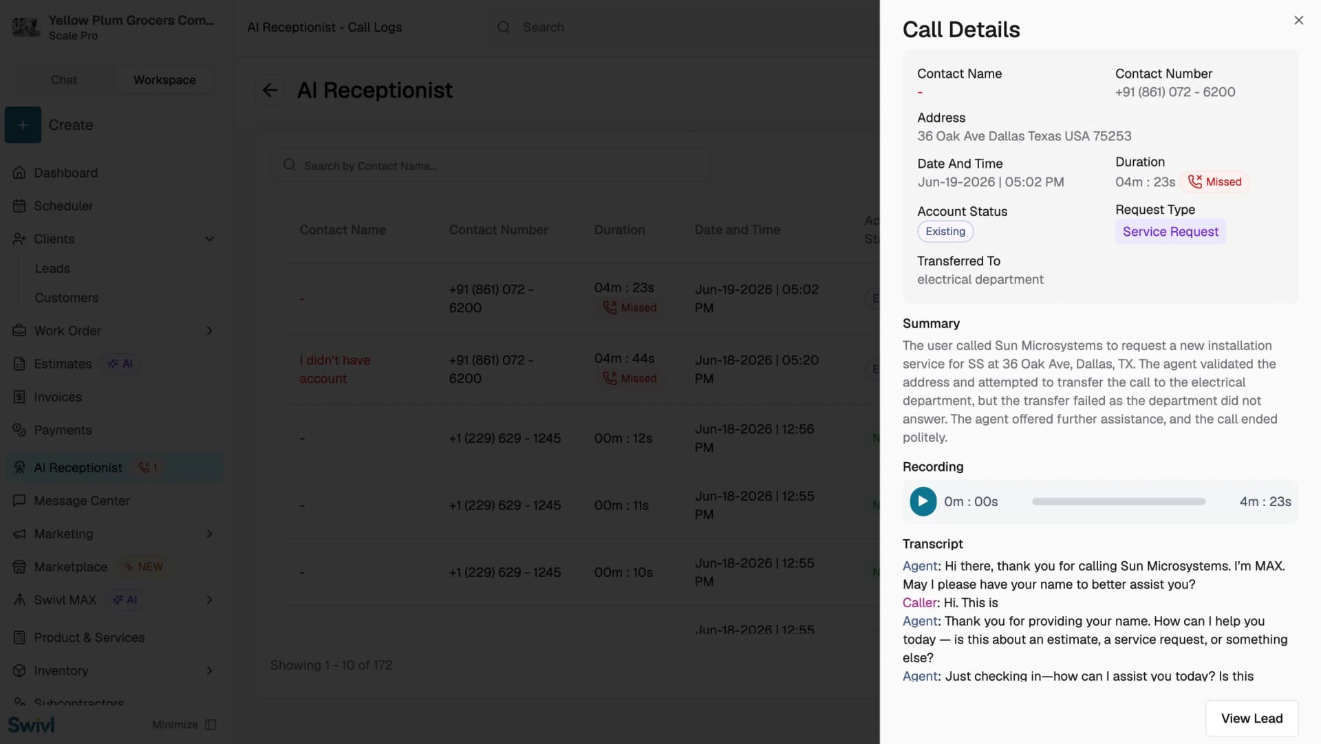Click the Clients people icon

tap(19, 239)
